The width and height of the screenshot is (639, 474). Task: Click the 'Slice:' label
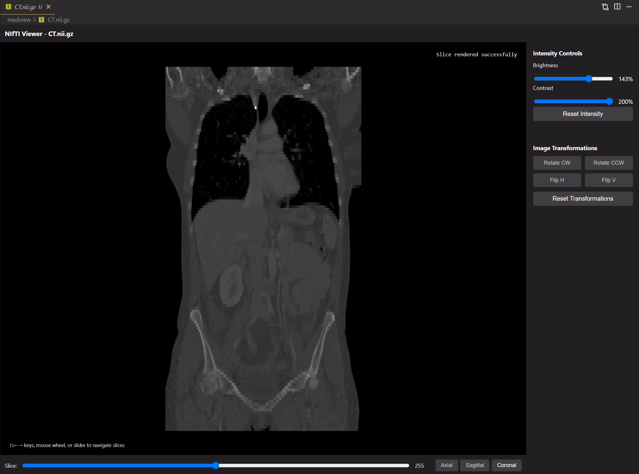coord(11,466)
